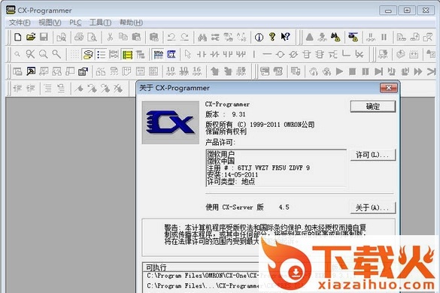Image resolution: width=440 pixels, height=293 pixels.
Task: Click the context help arrow-question icon
Action: tap(285, 37)
